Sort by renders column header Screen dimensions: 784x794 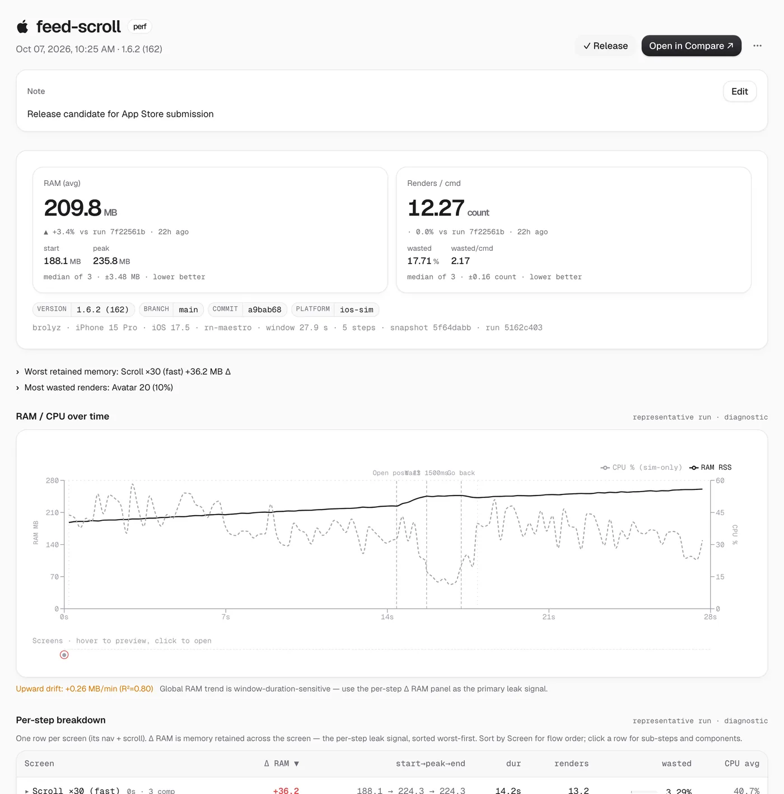(x=571, y=764)
